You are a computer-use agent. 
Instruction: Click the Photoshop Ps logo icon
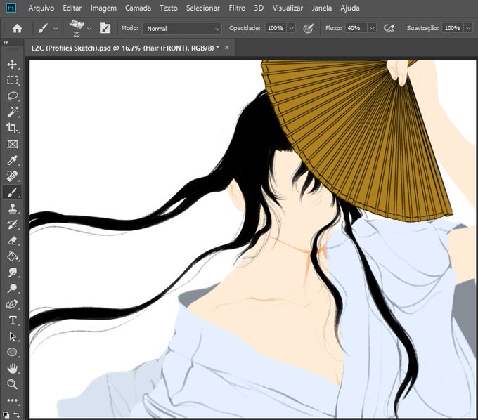pyautogui.click(x=11, y=8)
